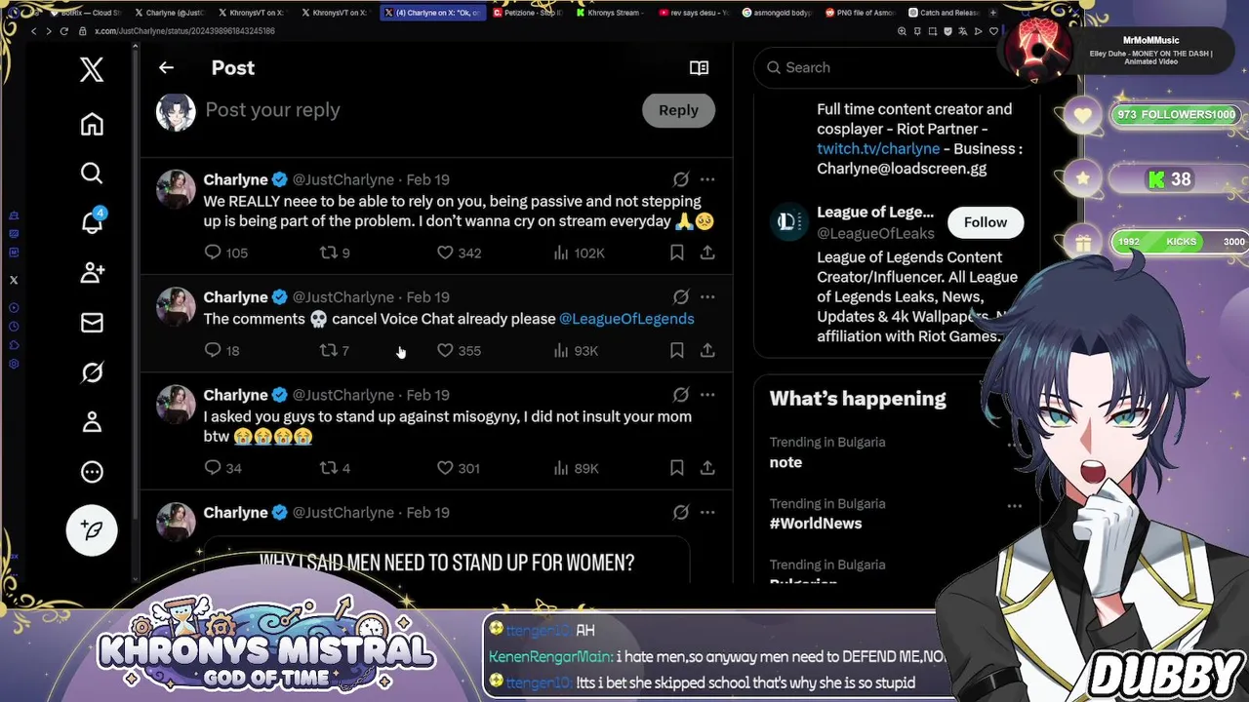Image resolution: width=1249 pixels, height=702 pixels.
Task: Open the More circle menu in sidebar
Action: click(92, 472)
